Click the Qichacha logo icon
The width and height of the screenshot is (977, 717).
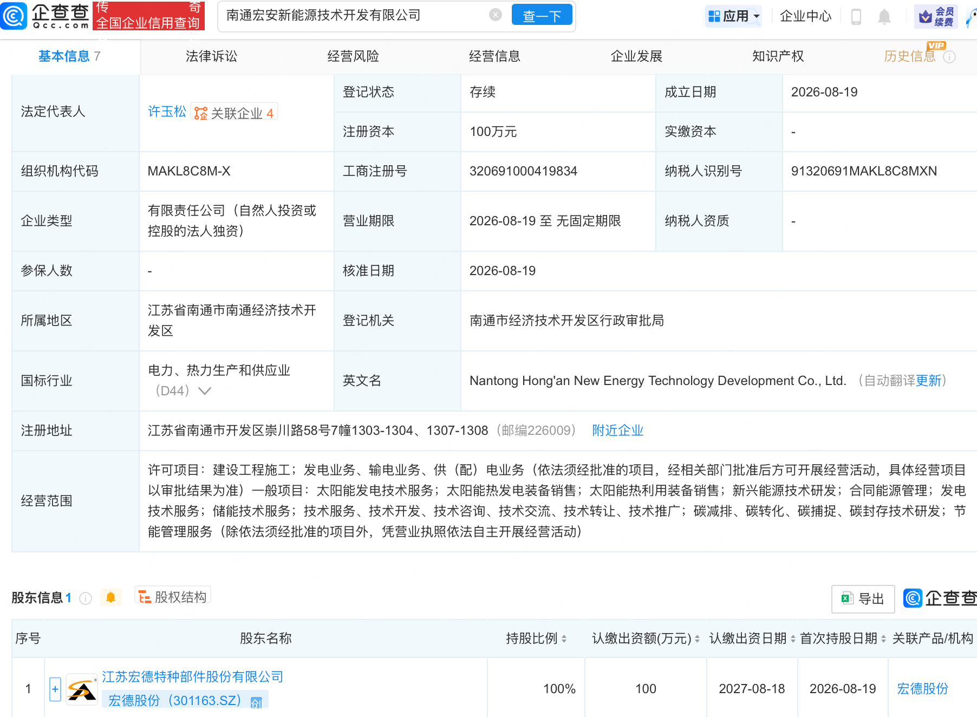14,16
